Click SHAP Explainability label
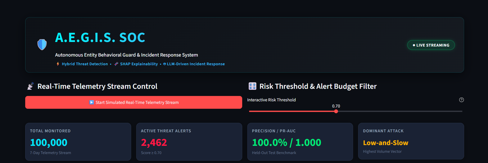This screenshot has width=488, height=163. click(139, 64)
